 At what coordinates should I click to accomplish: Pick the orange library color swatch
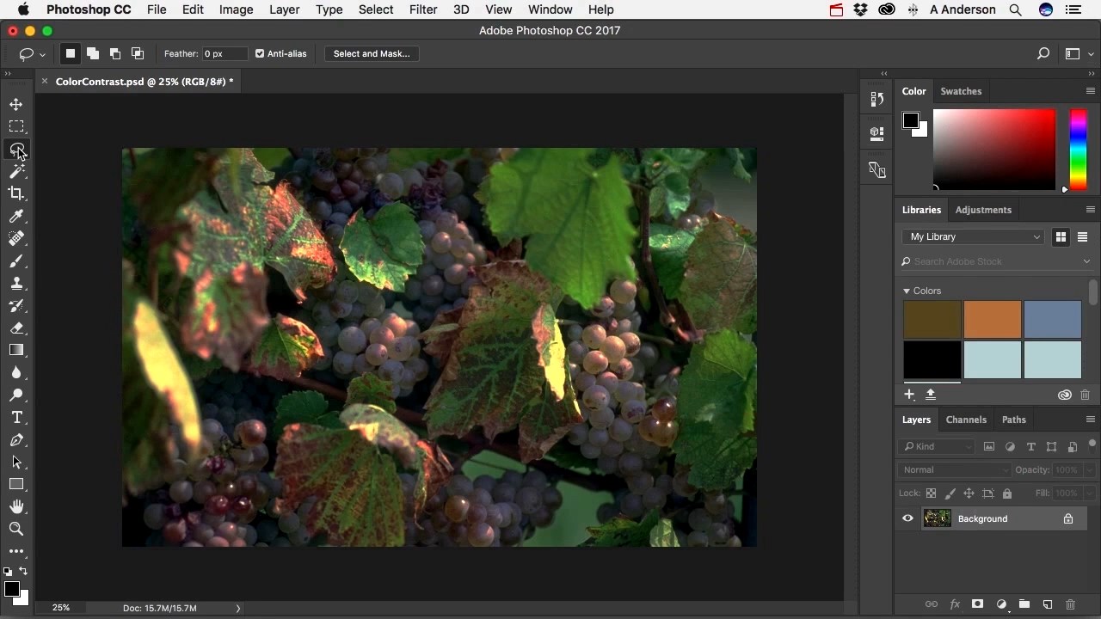point(993,319)
